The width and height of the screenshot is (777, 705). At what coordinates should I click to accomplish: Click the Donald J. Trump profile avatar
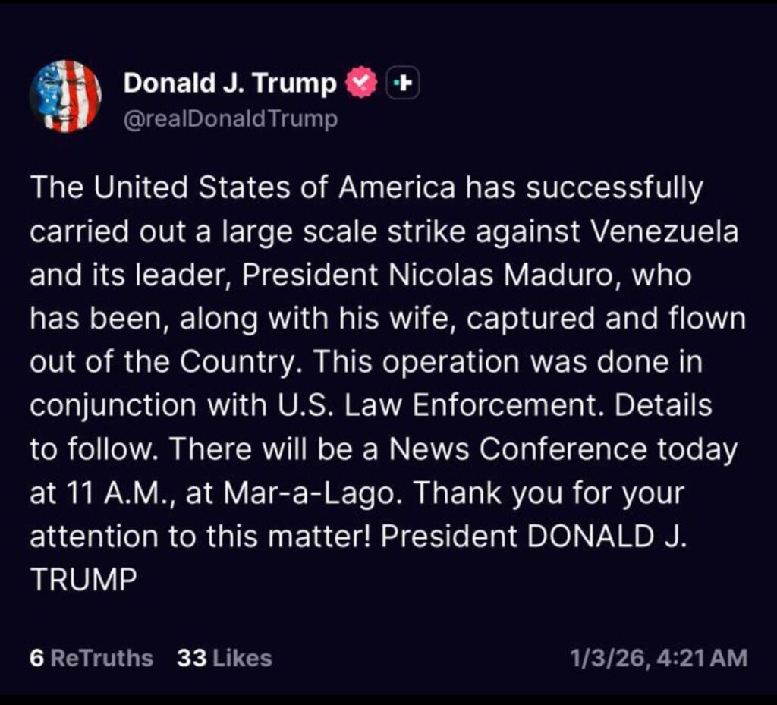pos(65,96)
